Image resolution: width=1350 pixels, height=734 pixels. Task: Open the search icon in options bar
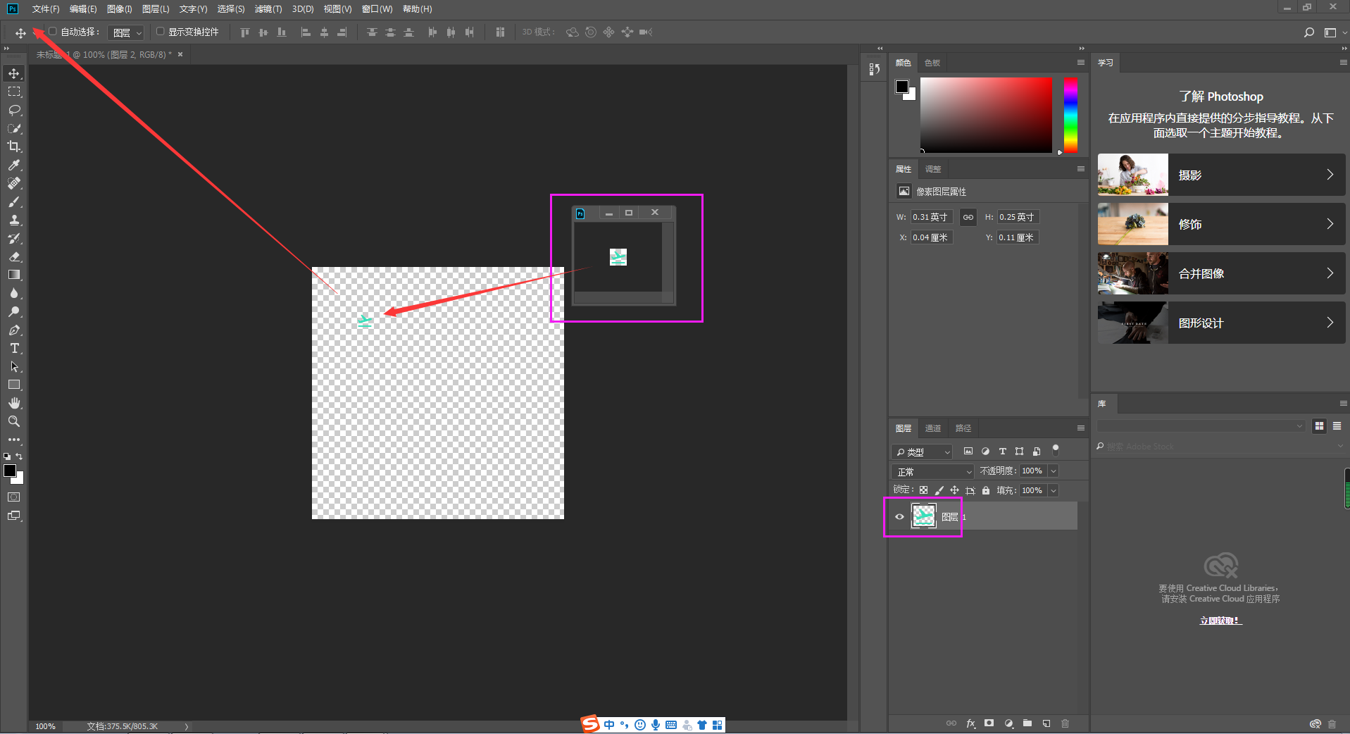point(1309,32)
